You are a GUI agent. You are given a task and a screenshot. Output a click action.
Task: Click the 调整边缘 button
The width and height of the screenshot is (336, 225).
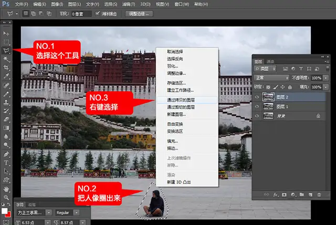(x=139, y=14)
